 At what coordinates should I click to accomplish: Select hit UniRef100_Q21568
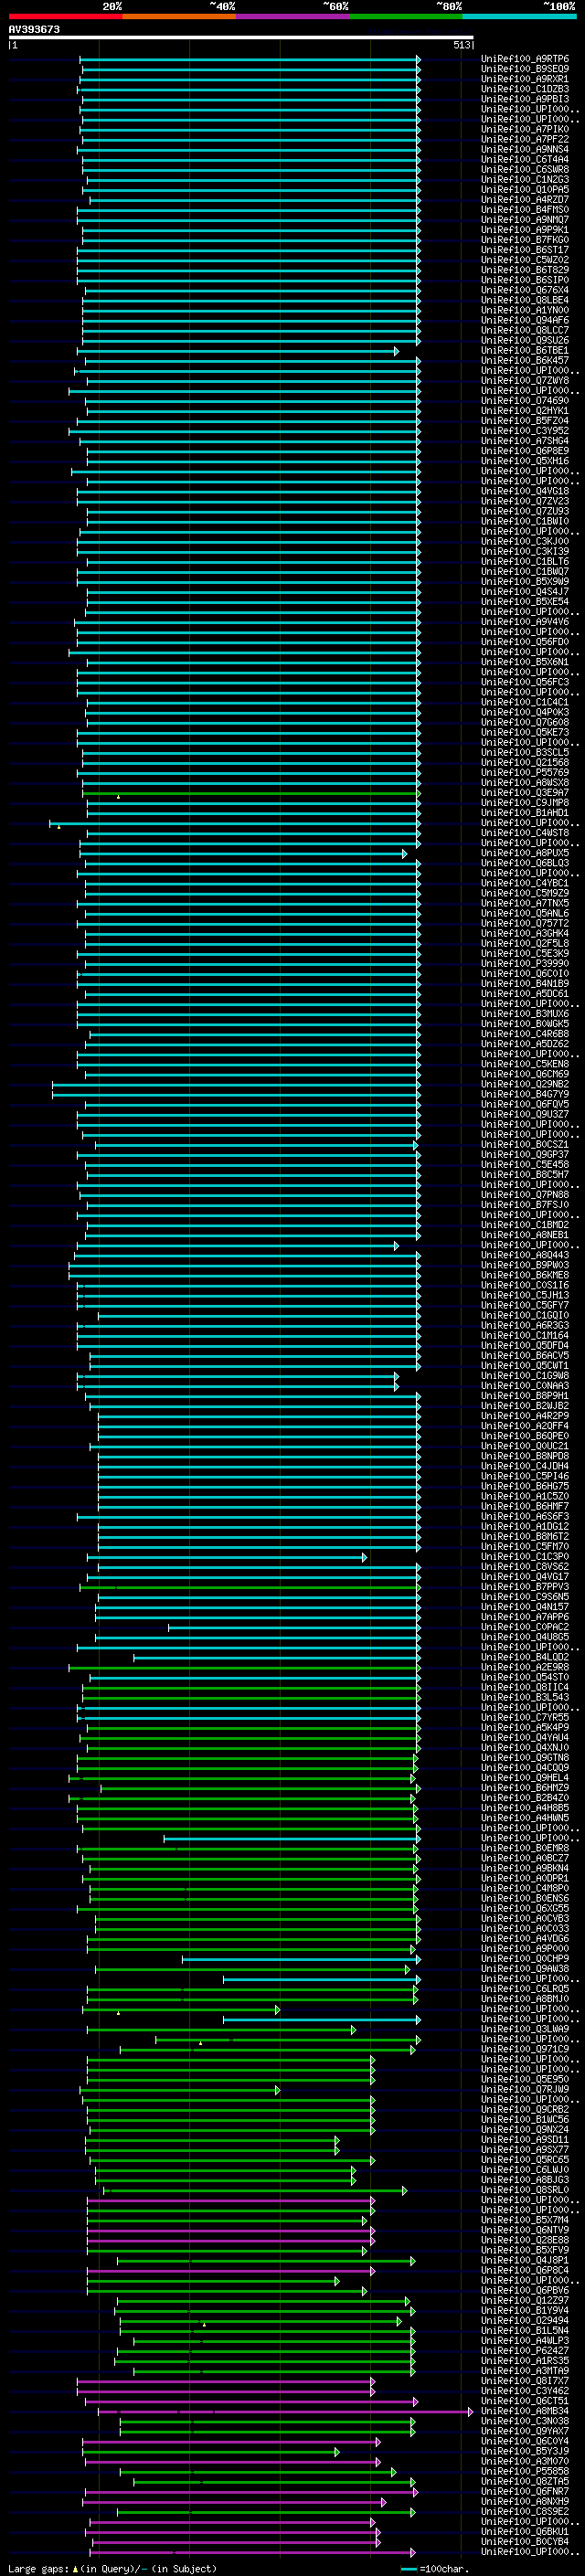[525, 763]
